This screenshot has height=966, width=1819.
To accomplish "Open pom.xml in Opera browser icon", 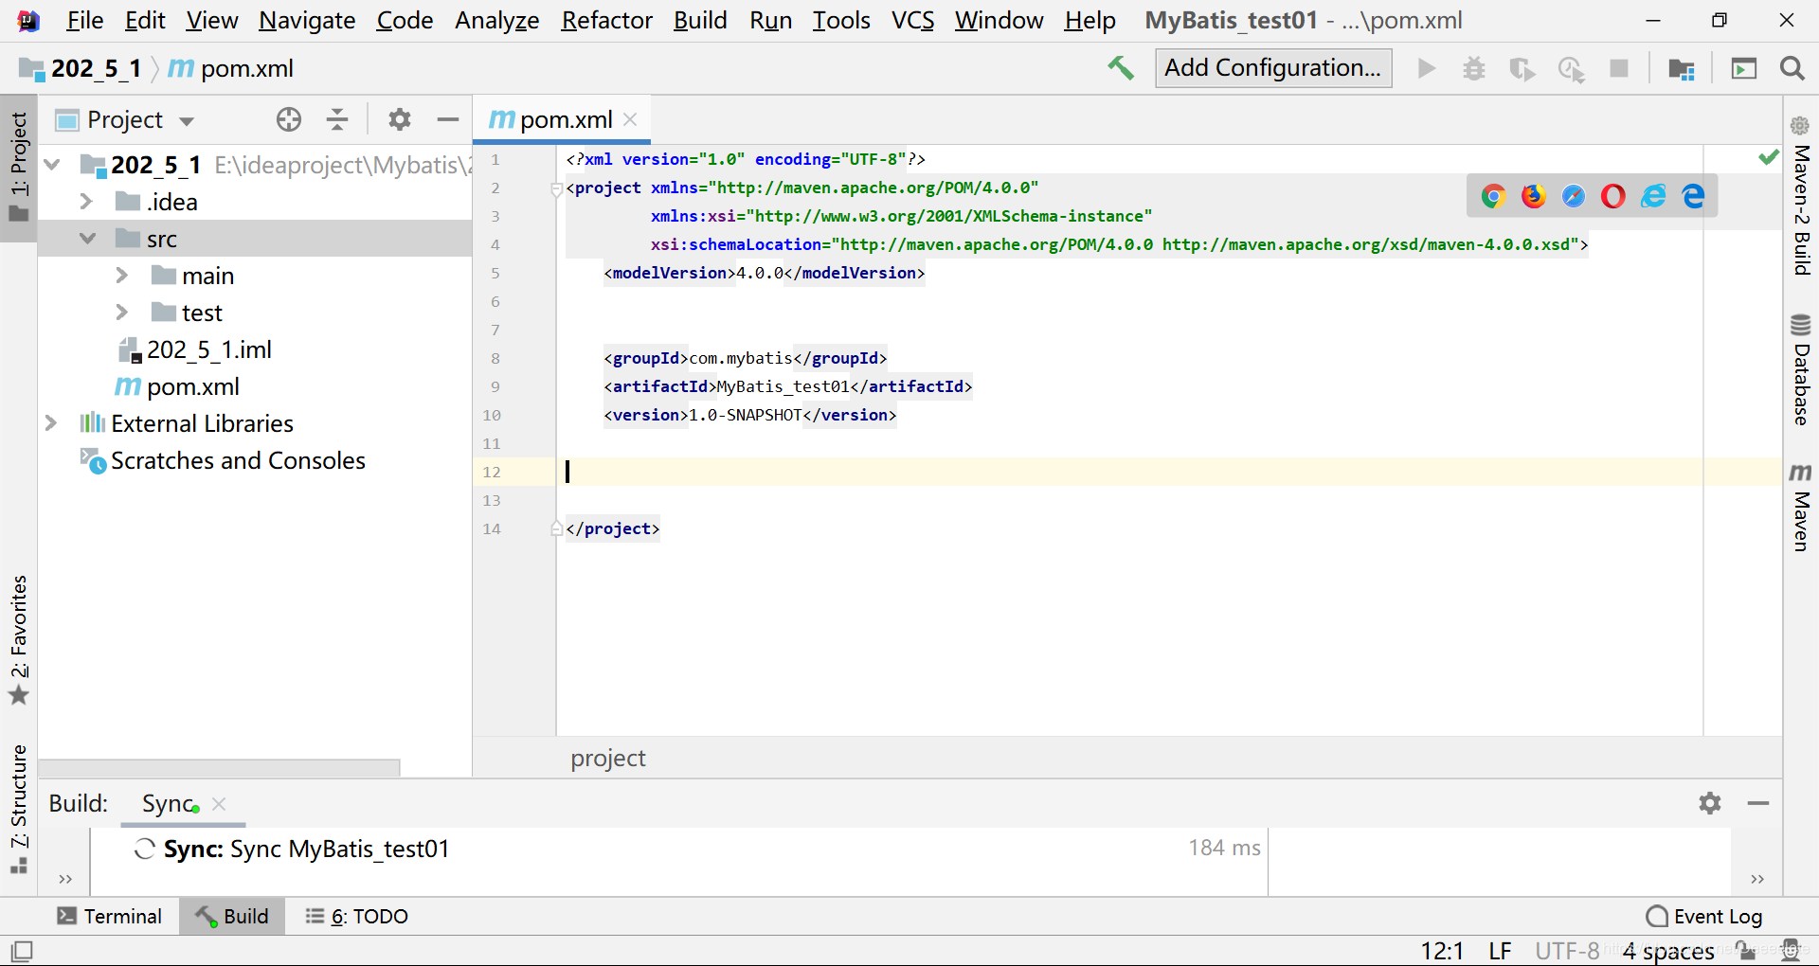I will (x=1613, y=196).
